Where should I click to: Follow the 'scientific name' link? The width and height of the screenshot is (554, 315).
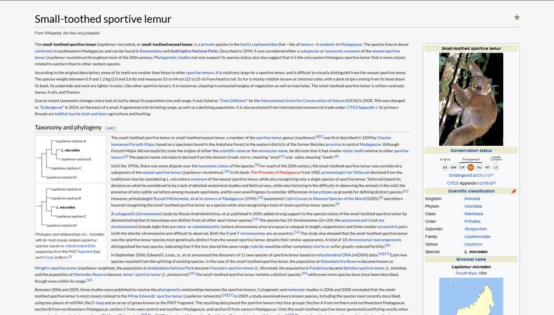click(232, 150)
